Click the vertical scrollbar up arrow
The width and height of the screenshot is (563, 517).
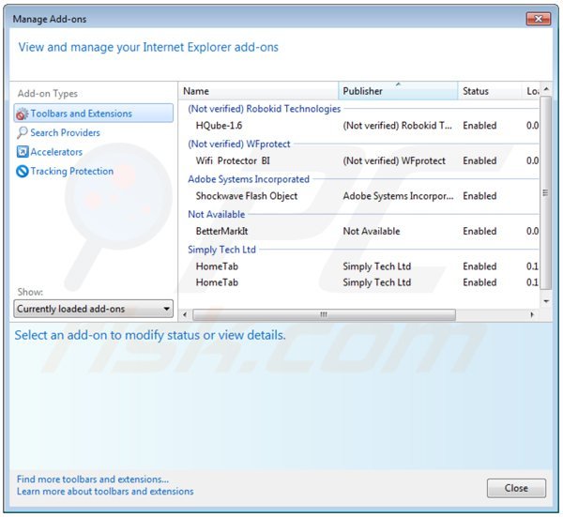[x=546, y=89]
